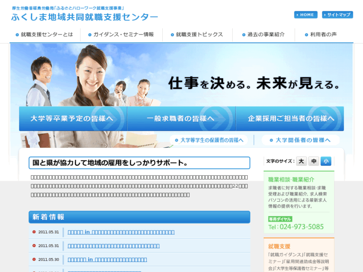The height and width of the screenshot is (272, 363).
Task: Click 一般求職者の皆様へ banner button
Action: point(181,118)
